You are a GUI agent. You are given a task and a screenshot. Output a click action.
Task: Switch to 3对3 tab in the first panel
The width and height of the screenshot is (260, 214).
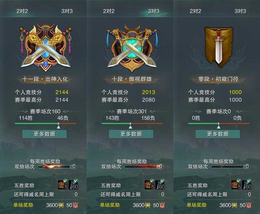point(67,11)
